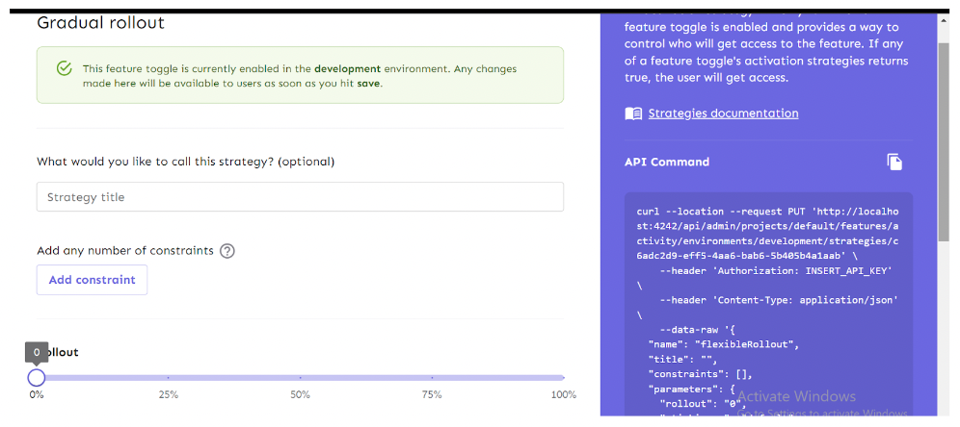
Task: Open the Strategies documentation link
Action: click(723, 113)
